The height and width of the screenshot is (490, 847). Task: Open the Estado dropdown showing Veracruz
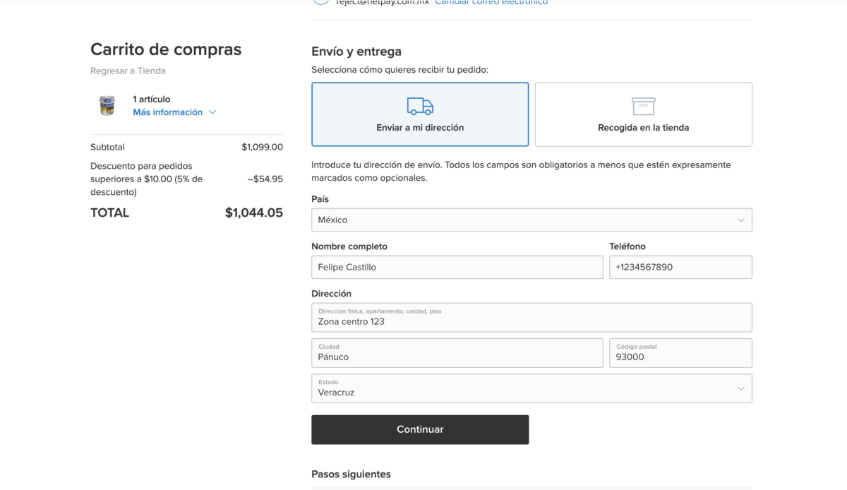[531, 388]
